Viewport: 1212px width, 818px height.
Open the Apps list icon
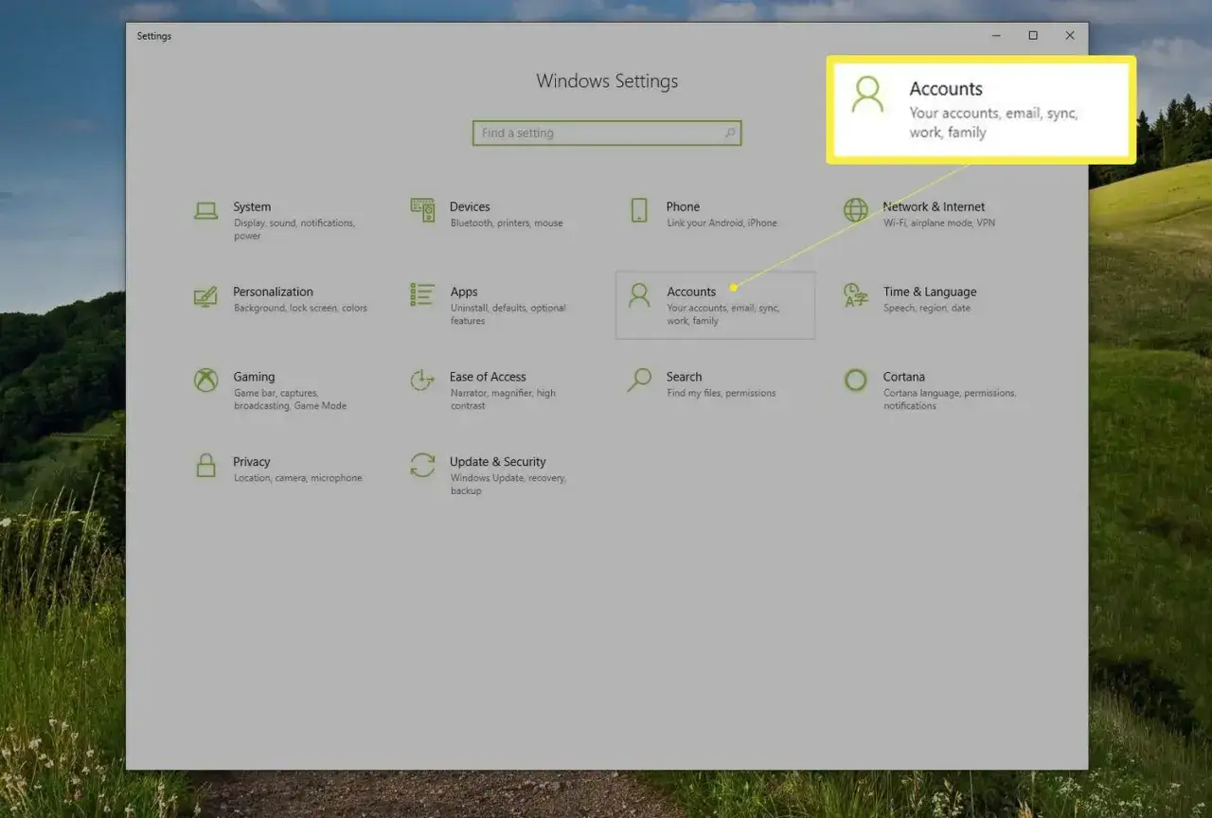[x=422, y=294]
